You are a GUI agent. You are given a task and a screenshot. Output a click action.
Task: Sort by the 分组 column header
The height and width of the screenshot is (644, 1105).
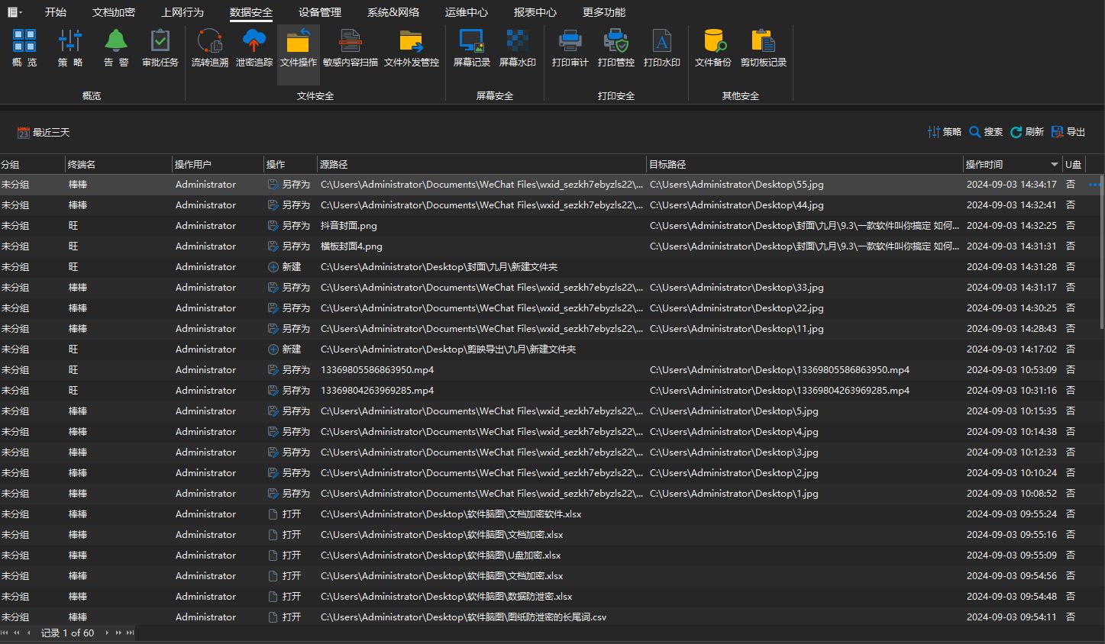pyautogui.click(x=32, y=164)
